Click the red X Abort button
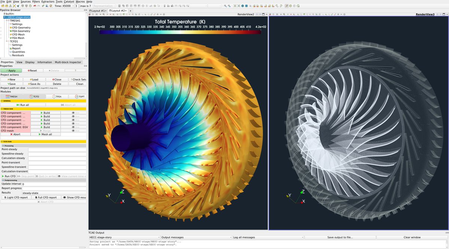This screenshot has height=249, width=449. click(15, 134)
